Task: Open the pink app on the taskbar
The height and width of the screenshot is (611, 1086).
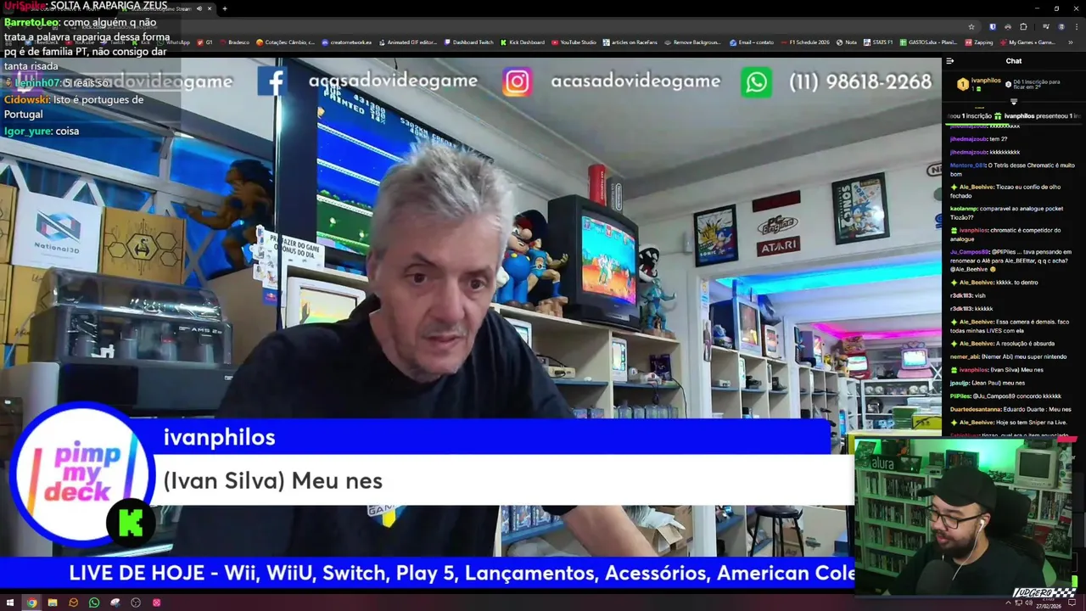Action: [x=156, y=603]
